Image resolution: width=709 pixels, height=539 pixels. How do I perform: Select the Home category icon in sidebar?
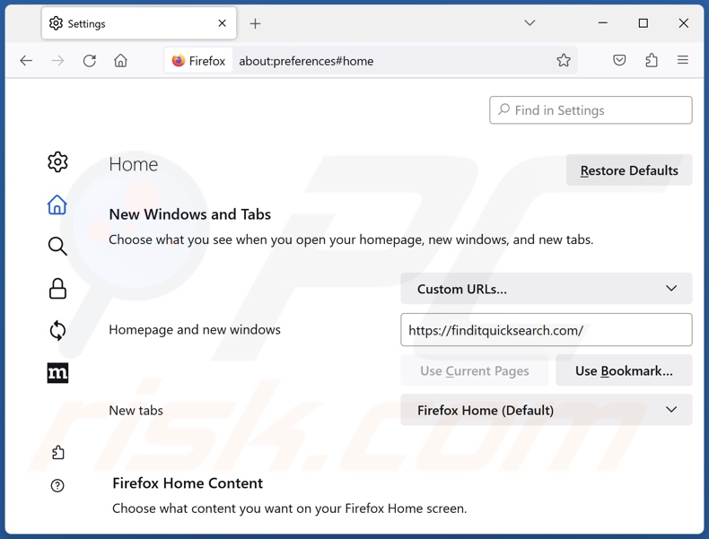(57, 204)
